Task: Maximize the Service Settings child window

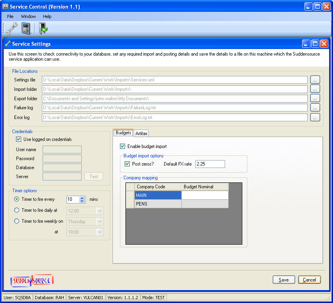Action: coord(315,44)
